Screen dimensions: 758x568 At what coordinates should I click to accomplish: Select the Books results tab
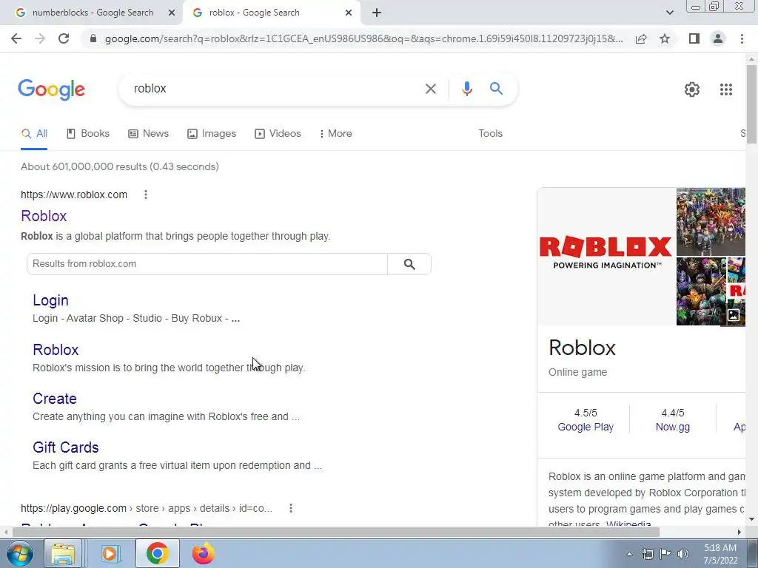tap(88, 134)
